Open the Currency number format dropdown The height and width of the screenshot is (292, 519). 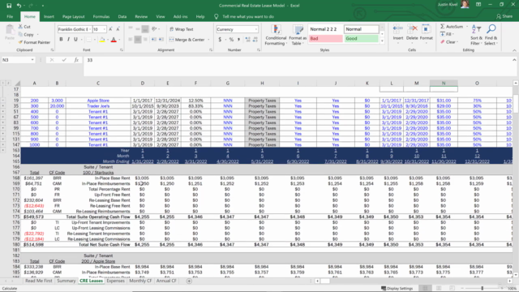click(256, 29)
